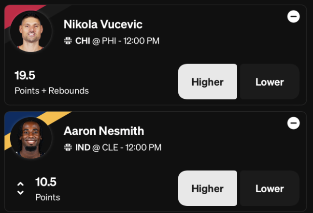
Task: Select Lower for Aaron Nesmith
Action: (270, 188)
